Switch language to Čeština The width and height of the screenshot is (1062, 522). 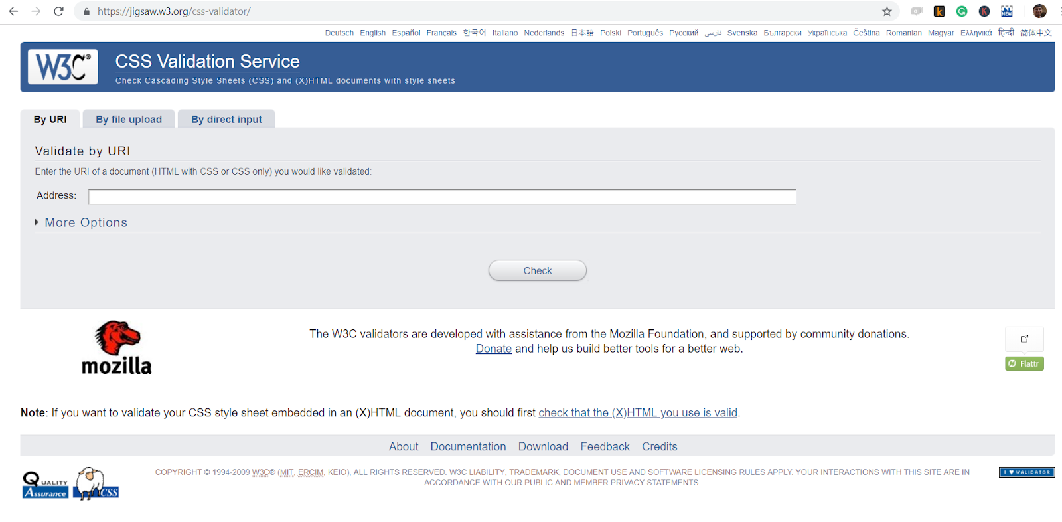click(x=866, y=33)
